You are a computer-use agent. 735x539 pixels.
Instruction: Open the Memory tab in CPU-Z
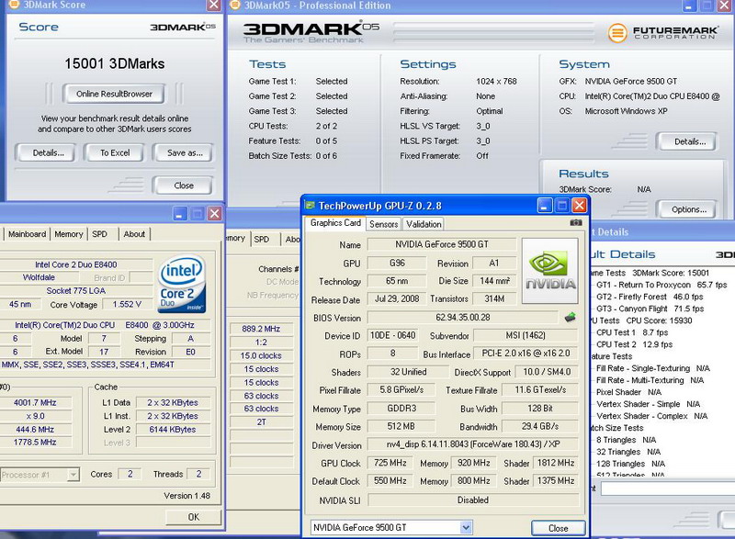coord(68,233)
